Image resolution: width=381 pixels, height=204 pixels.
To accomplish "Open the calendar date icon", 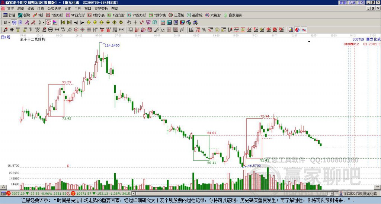I will click(163, 23).
